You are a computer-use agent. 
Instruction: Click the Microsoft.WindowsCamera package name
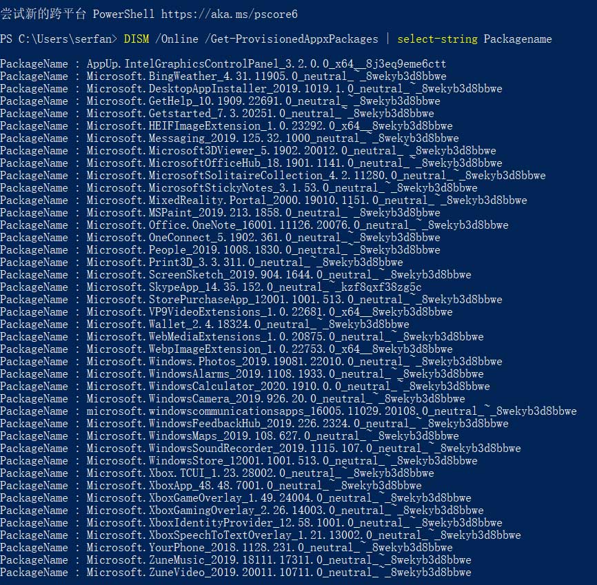tap(276, 399)
